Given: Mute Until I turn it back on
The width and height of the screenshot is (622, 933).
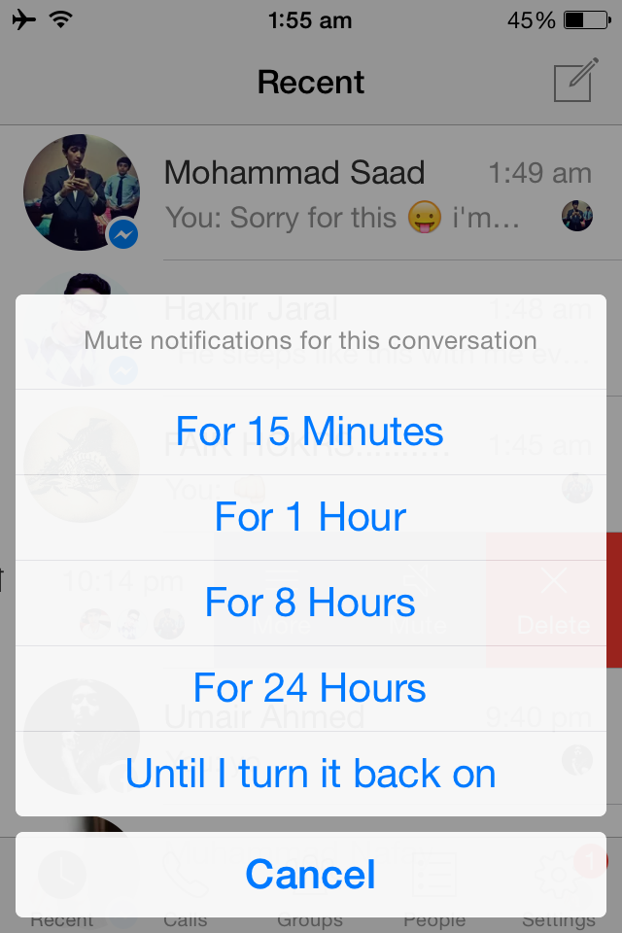Looking at the screenshot, I should [x=311, y=774].
